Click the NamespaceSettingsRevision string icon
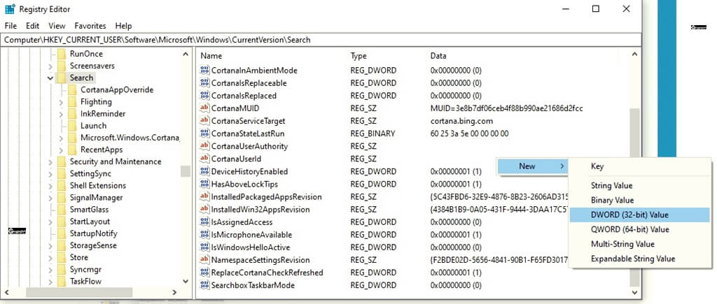The image size is (717, 304). coord(204,260)
